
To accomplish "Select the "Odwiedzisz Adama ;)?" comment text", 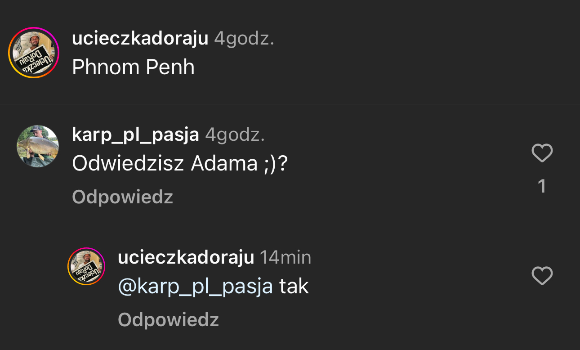I will (179, 164).
